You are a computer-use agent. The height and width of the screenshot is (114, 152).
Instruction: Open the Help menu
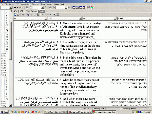click(x=63, y=4)
